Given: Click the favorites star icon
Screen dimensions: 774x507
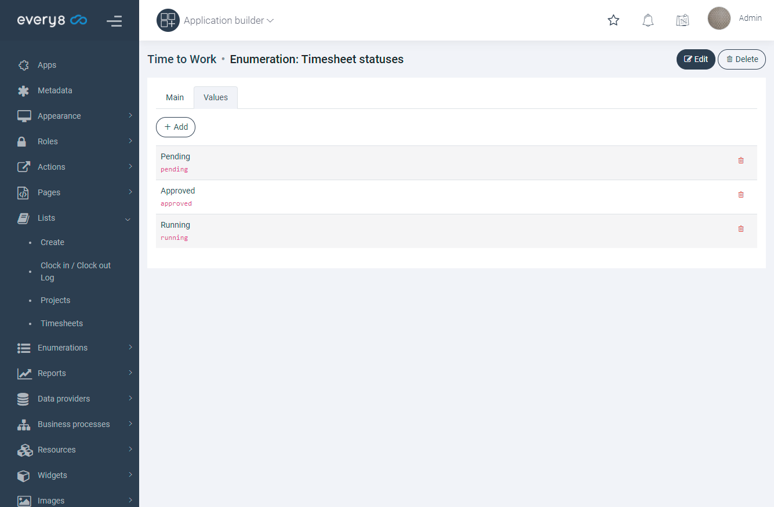Looking at the screenshot, I should pos(613,20).
